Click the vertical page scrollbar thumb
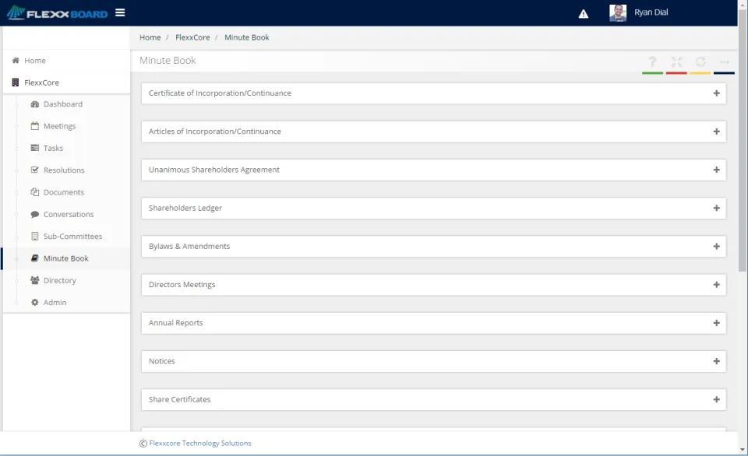The height and width of the screenshot is (456, 748). pos(743,140)
